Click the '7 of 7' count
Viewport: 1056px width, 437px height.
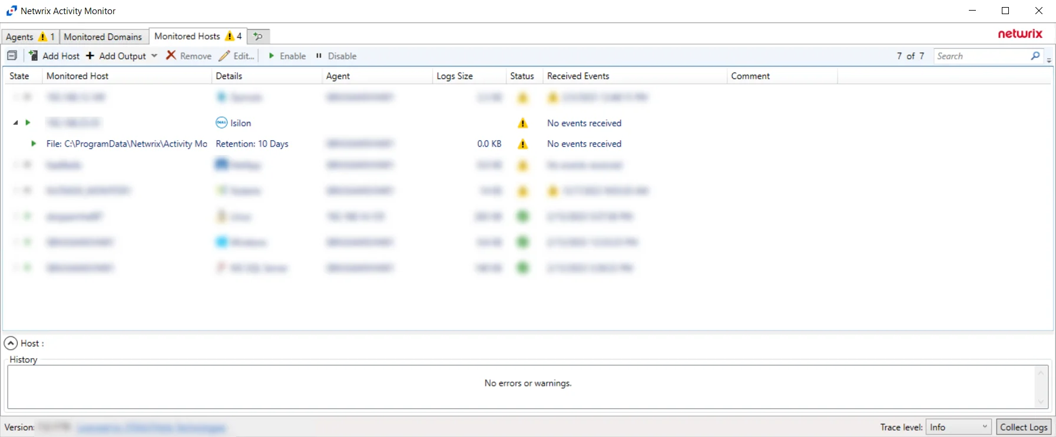[911, 56]
